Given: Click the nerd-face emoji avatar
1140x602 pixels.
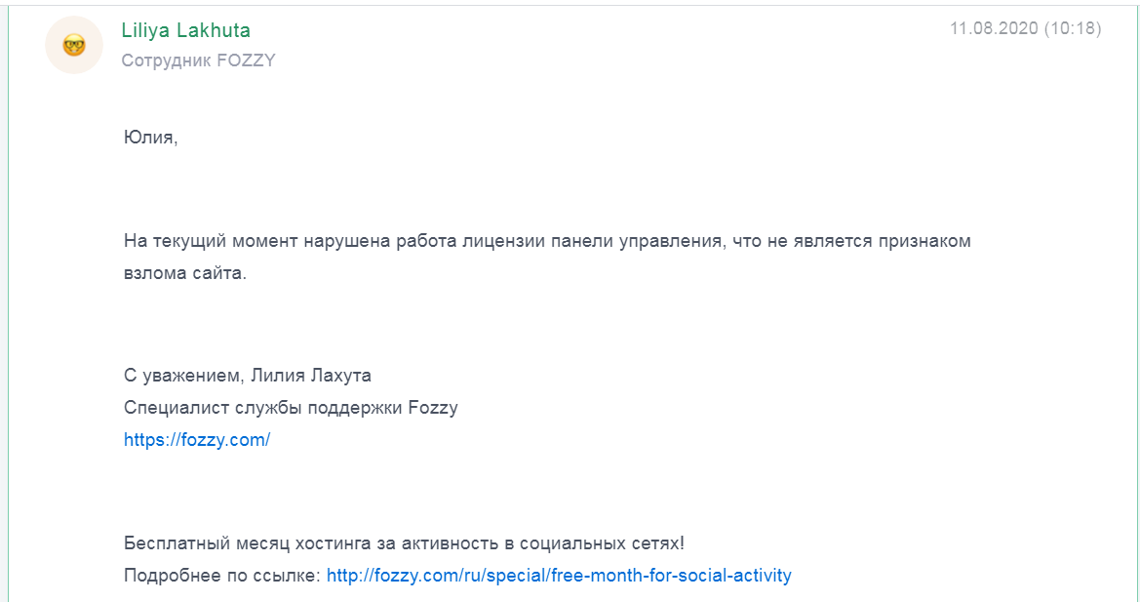Looking at the screenshot, I should tap(74, 45).
